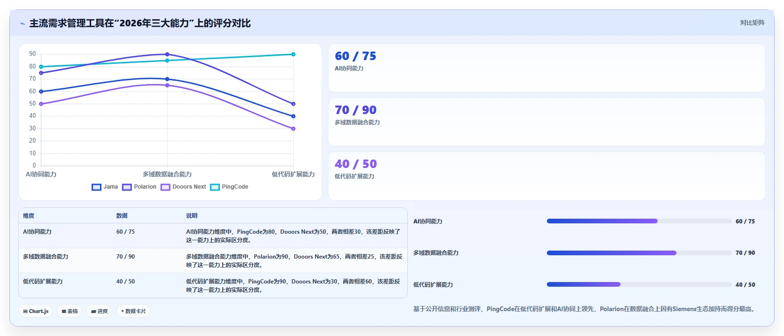
Task: Open the 40 / 50 data card
Action: tap(546, 176)
